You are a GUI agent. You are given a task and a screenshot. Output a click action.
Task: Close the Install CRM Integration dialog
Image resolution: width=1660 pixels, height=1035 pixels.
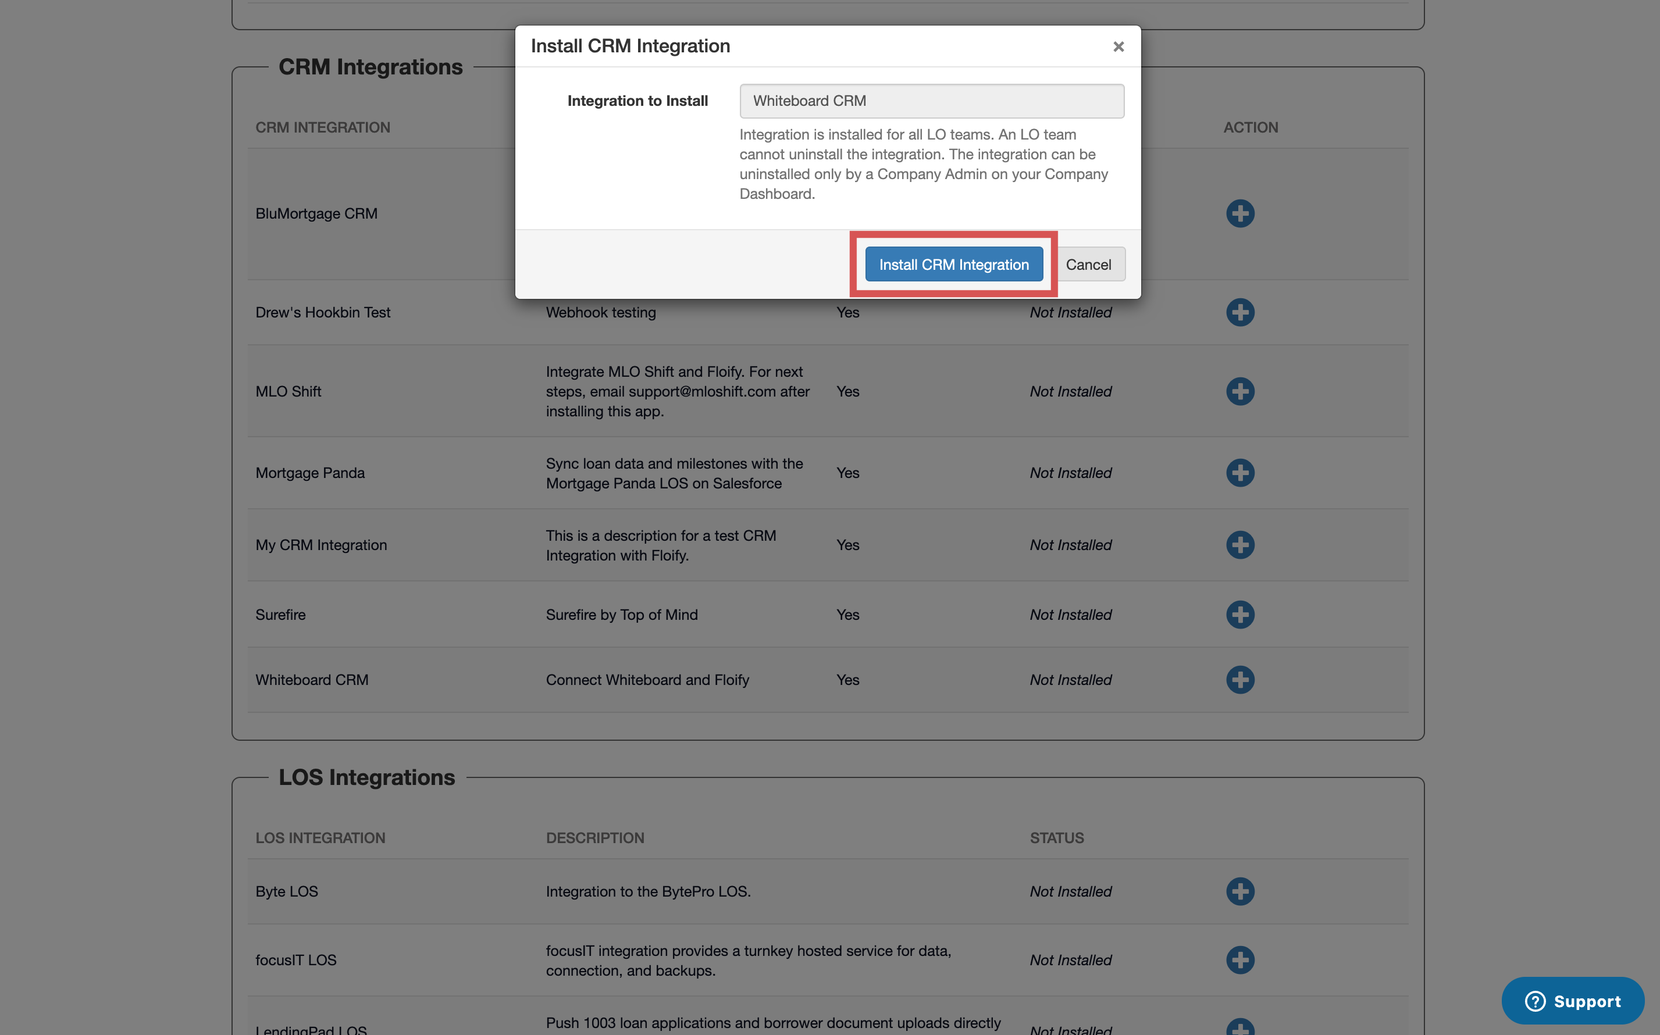pyautogui.click(x=1118, y=47)
